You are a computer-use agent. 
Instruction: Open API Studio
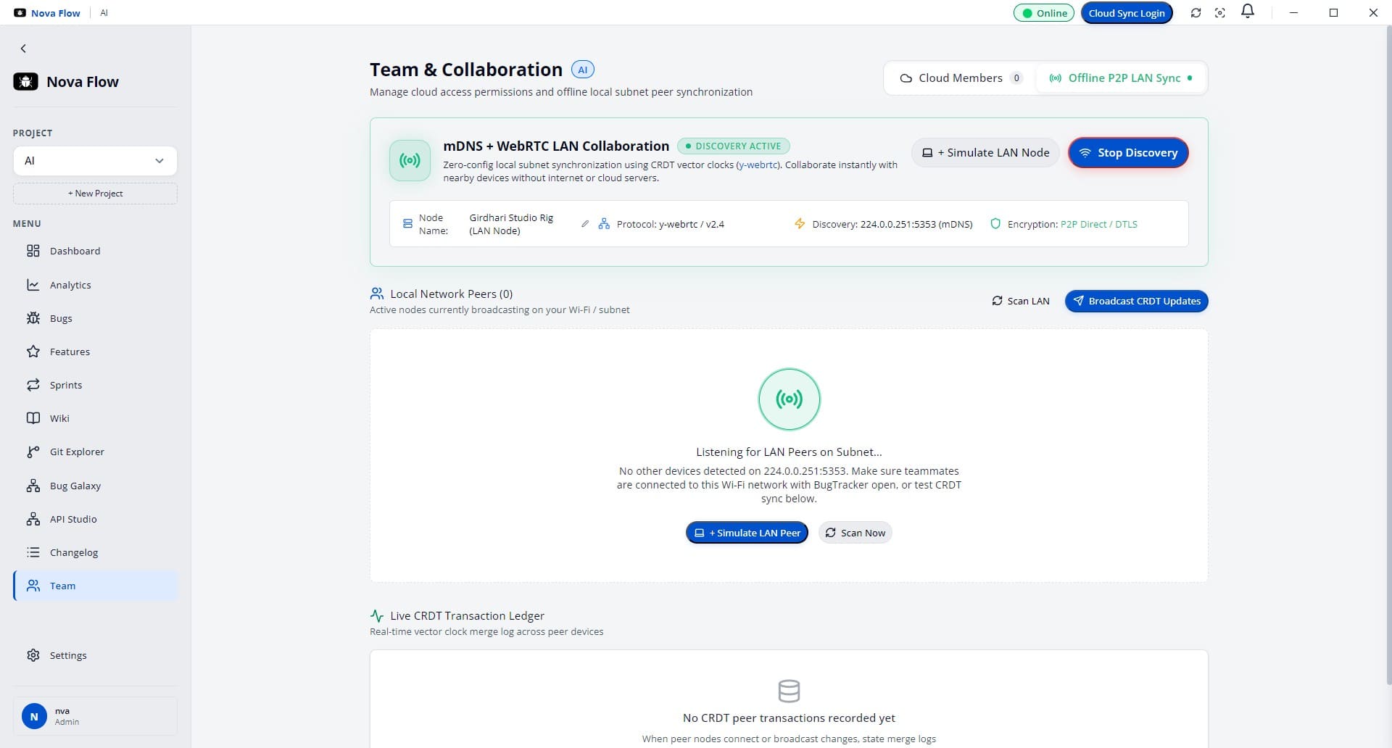(x=95, y=519)
